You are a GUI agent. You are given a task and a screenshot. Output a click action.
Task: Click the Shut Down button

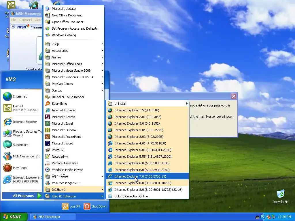[x=95, y=206]
